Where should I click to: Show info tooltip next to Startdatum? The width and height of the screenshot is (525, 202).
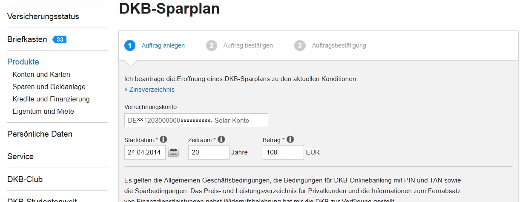pyautogui.click(x=163, y=139)
